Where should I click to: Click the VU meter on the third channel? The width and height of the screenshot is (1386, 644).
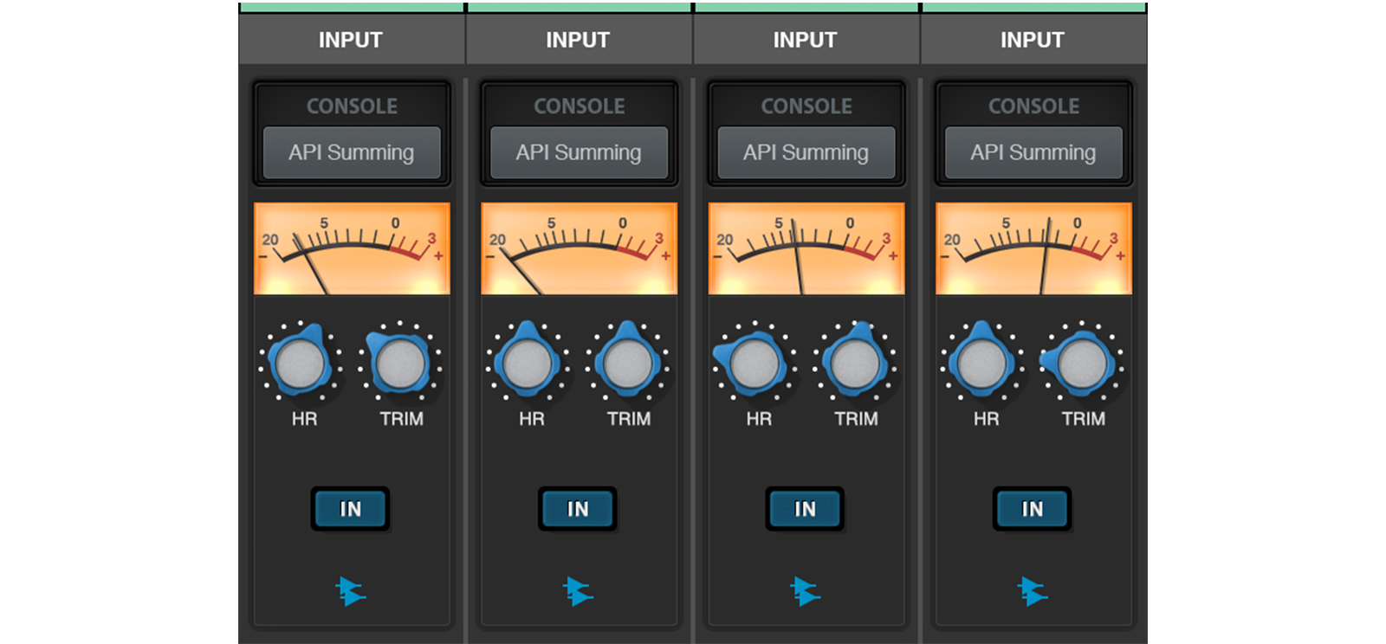pos(806,249)
